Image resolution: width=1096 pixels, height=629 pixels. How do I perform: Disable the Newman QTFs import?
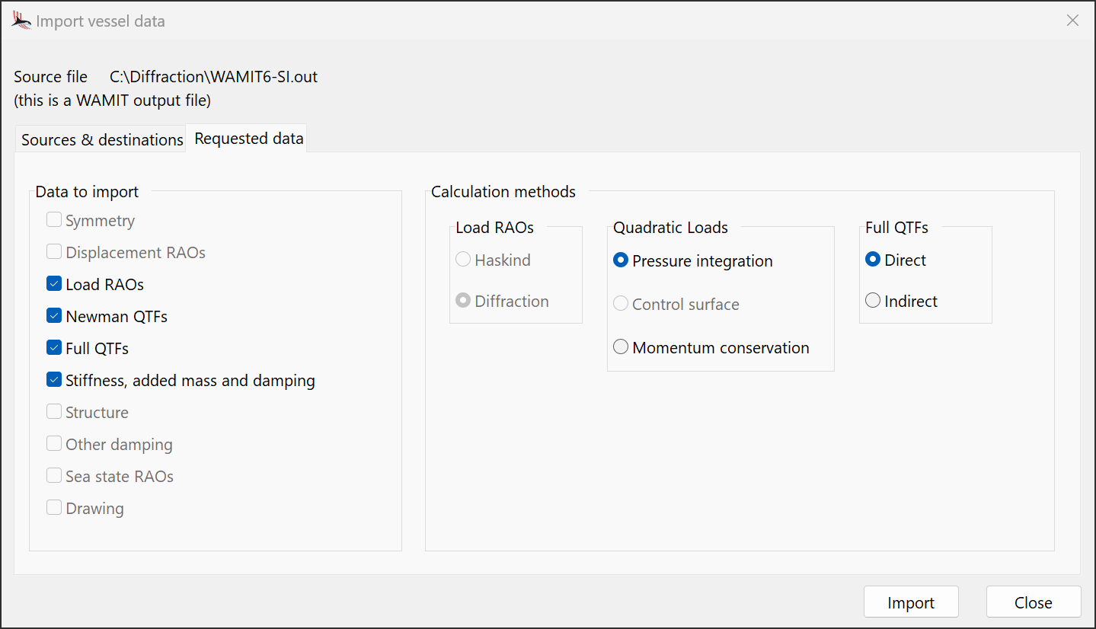[53, 315]
